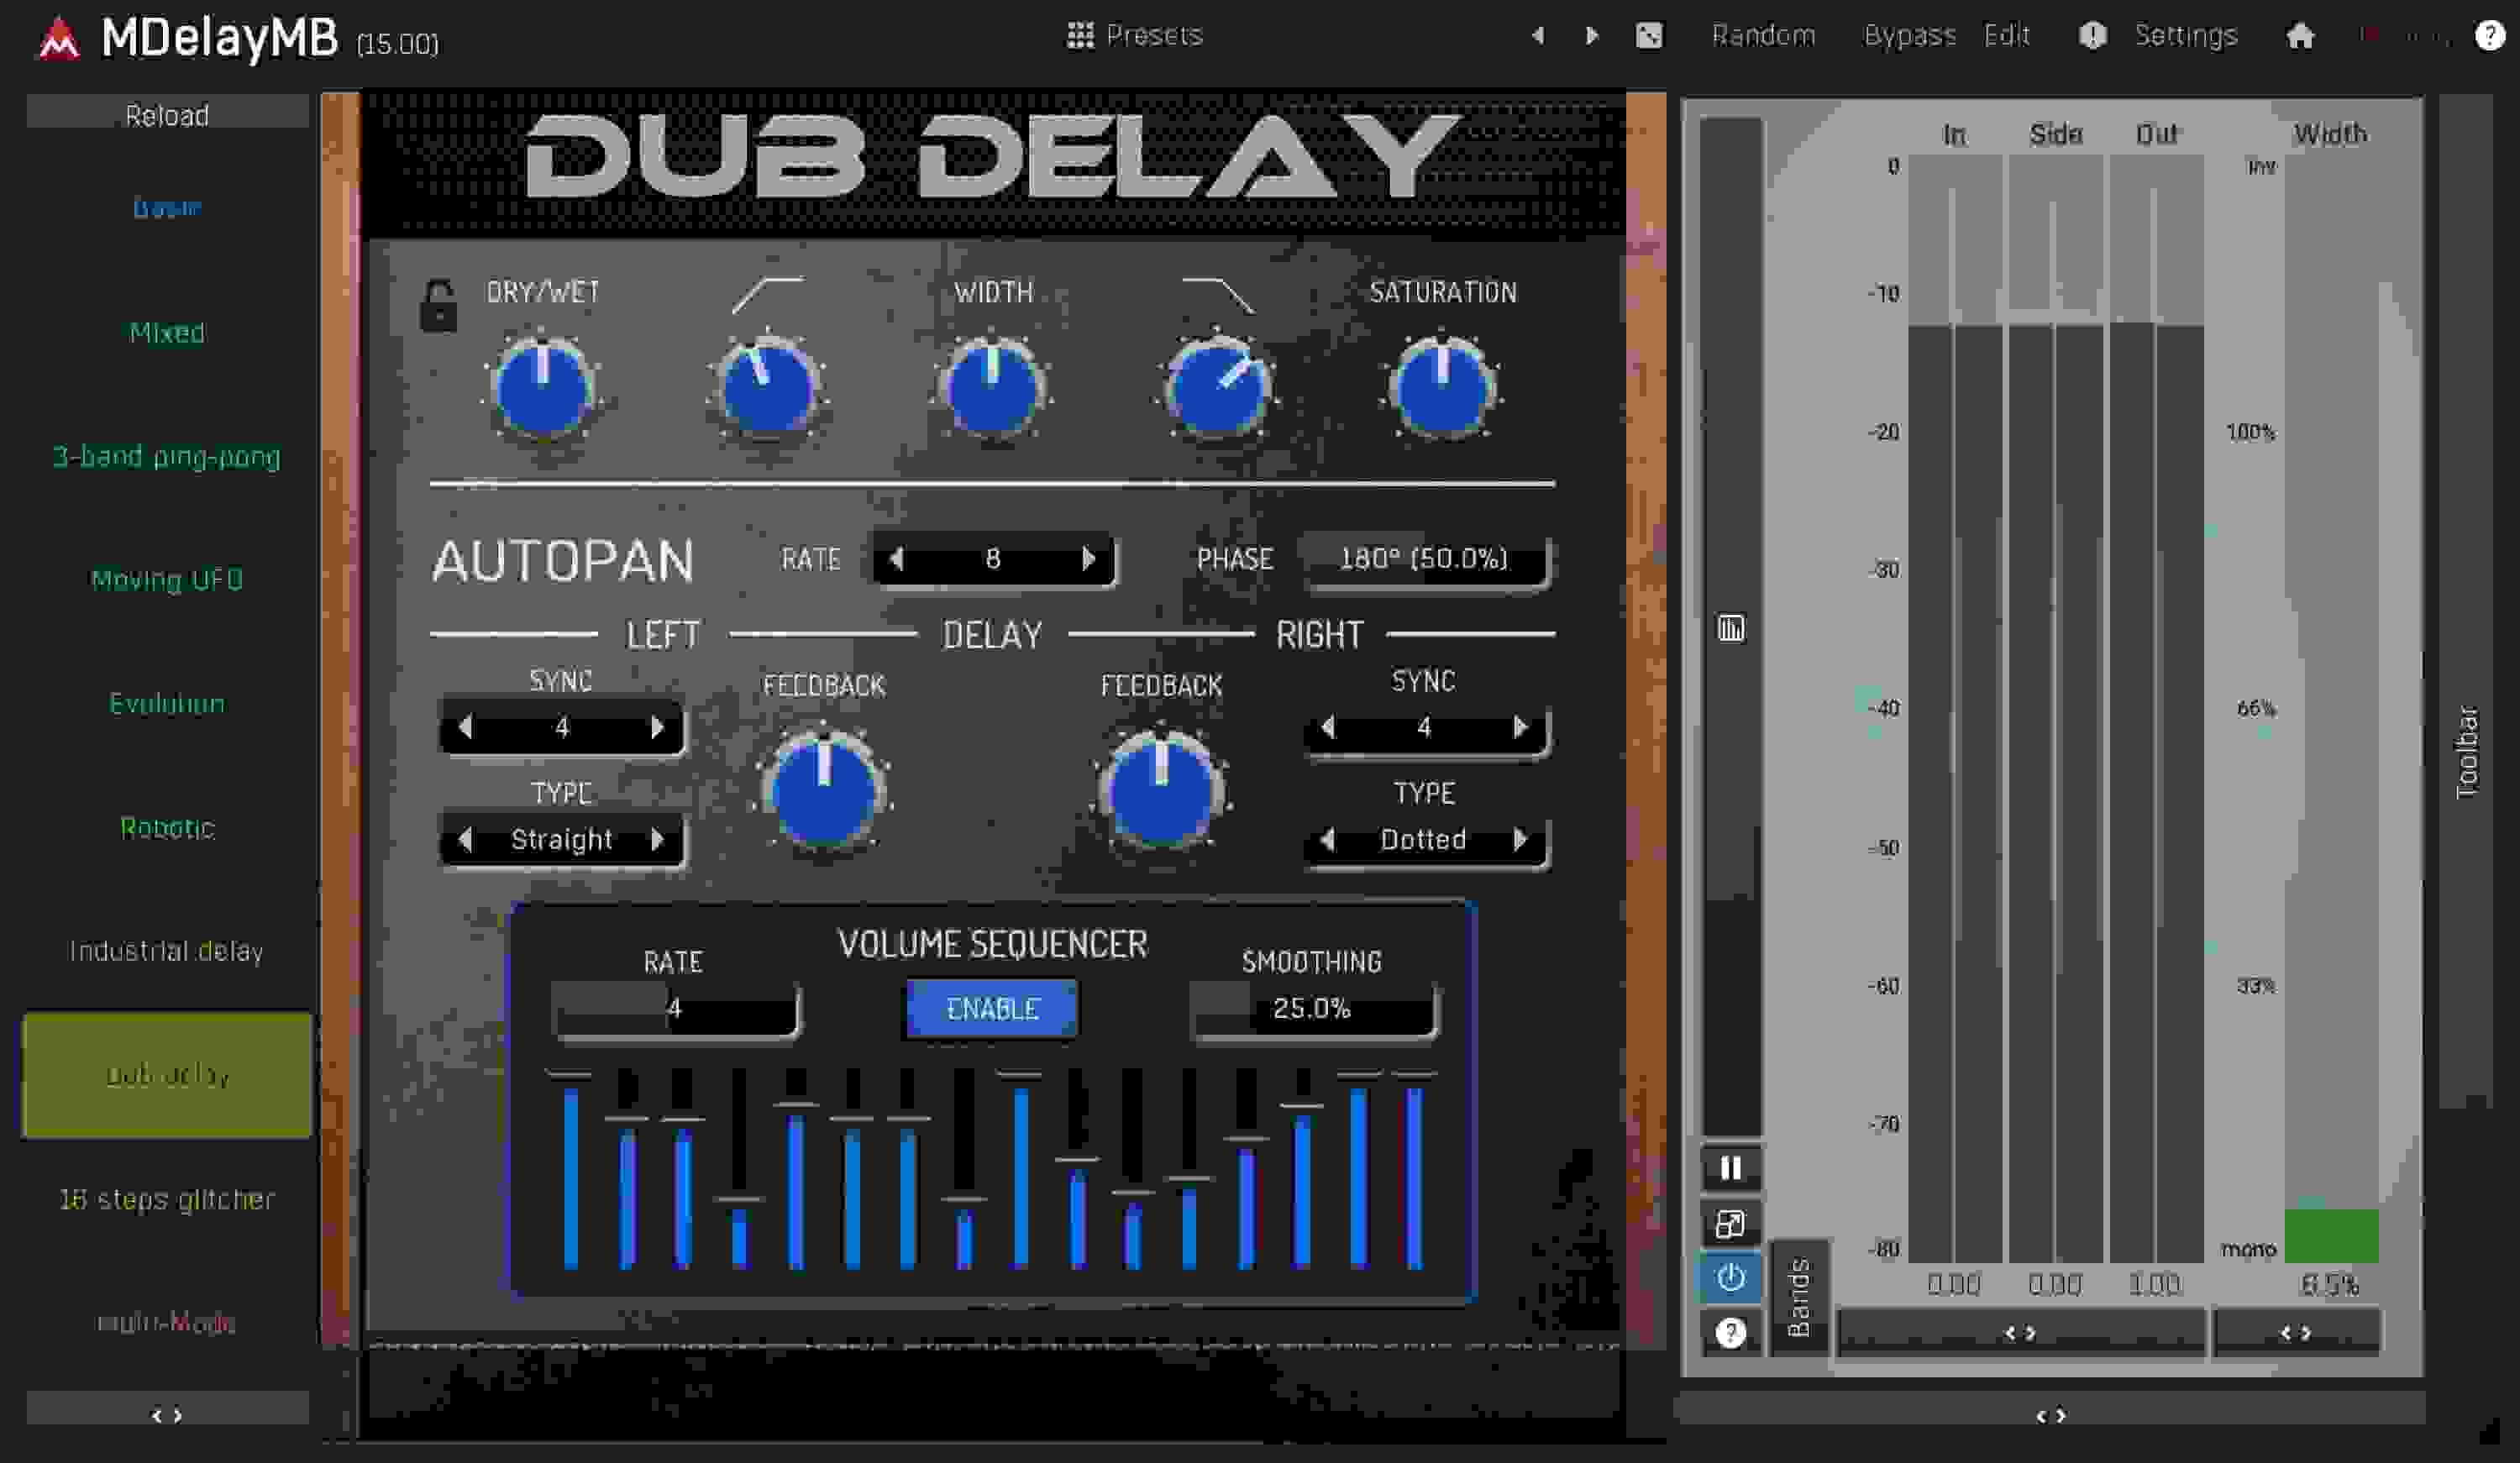Image resolution: width=2520 pixels, height=1463 pixels.
Task: Click the lock icon next to Dry/Wet
Action: click(436, 308)
